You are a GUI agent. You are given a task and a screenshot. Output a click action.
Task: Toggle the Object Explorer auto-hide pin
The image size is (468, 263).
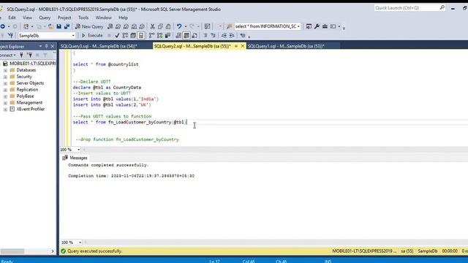46,46
